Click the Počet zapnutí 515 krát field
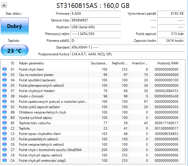The height and width of the screenshot is (166, 188). [171, 34]
